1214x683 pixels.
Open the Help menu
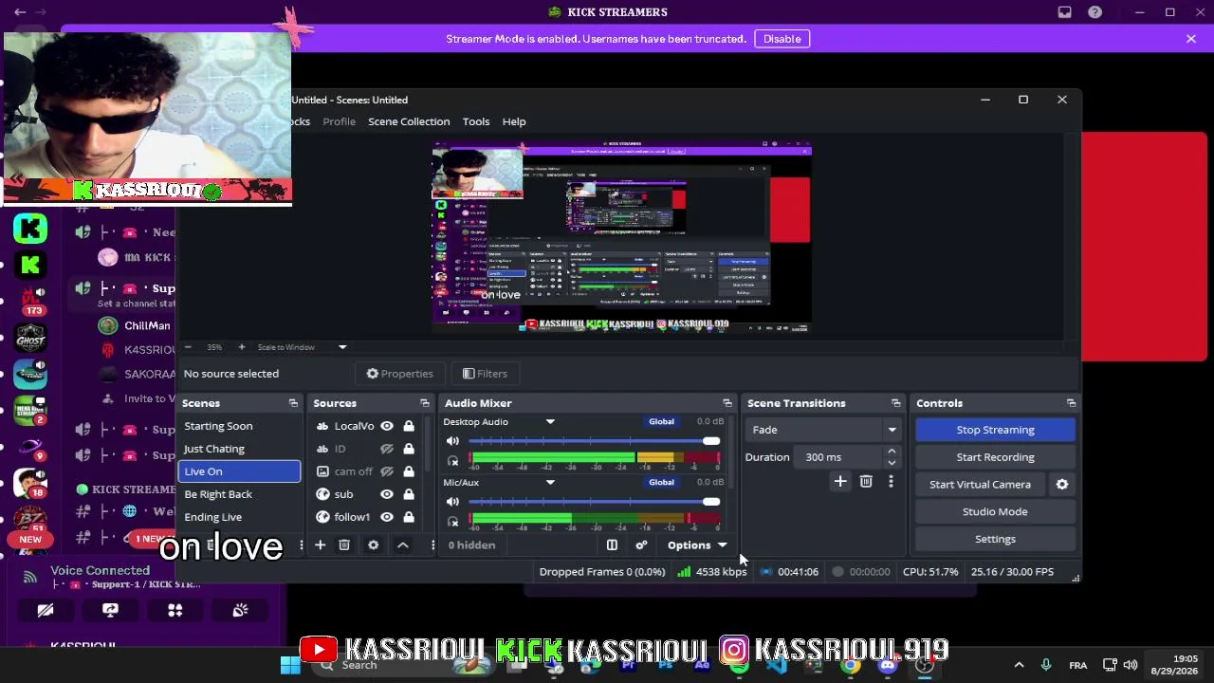tap(514, 121)
